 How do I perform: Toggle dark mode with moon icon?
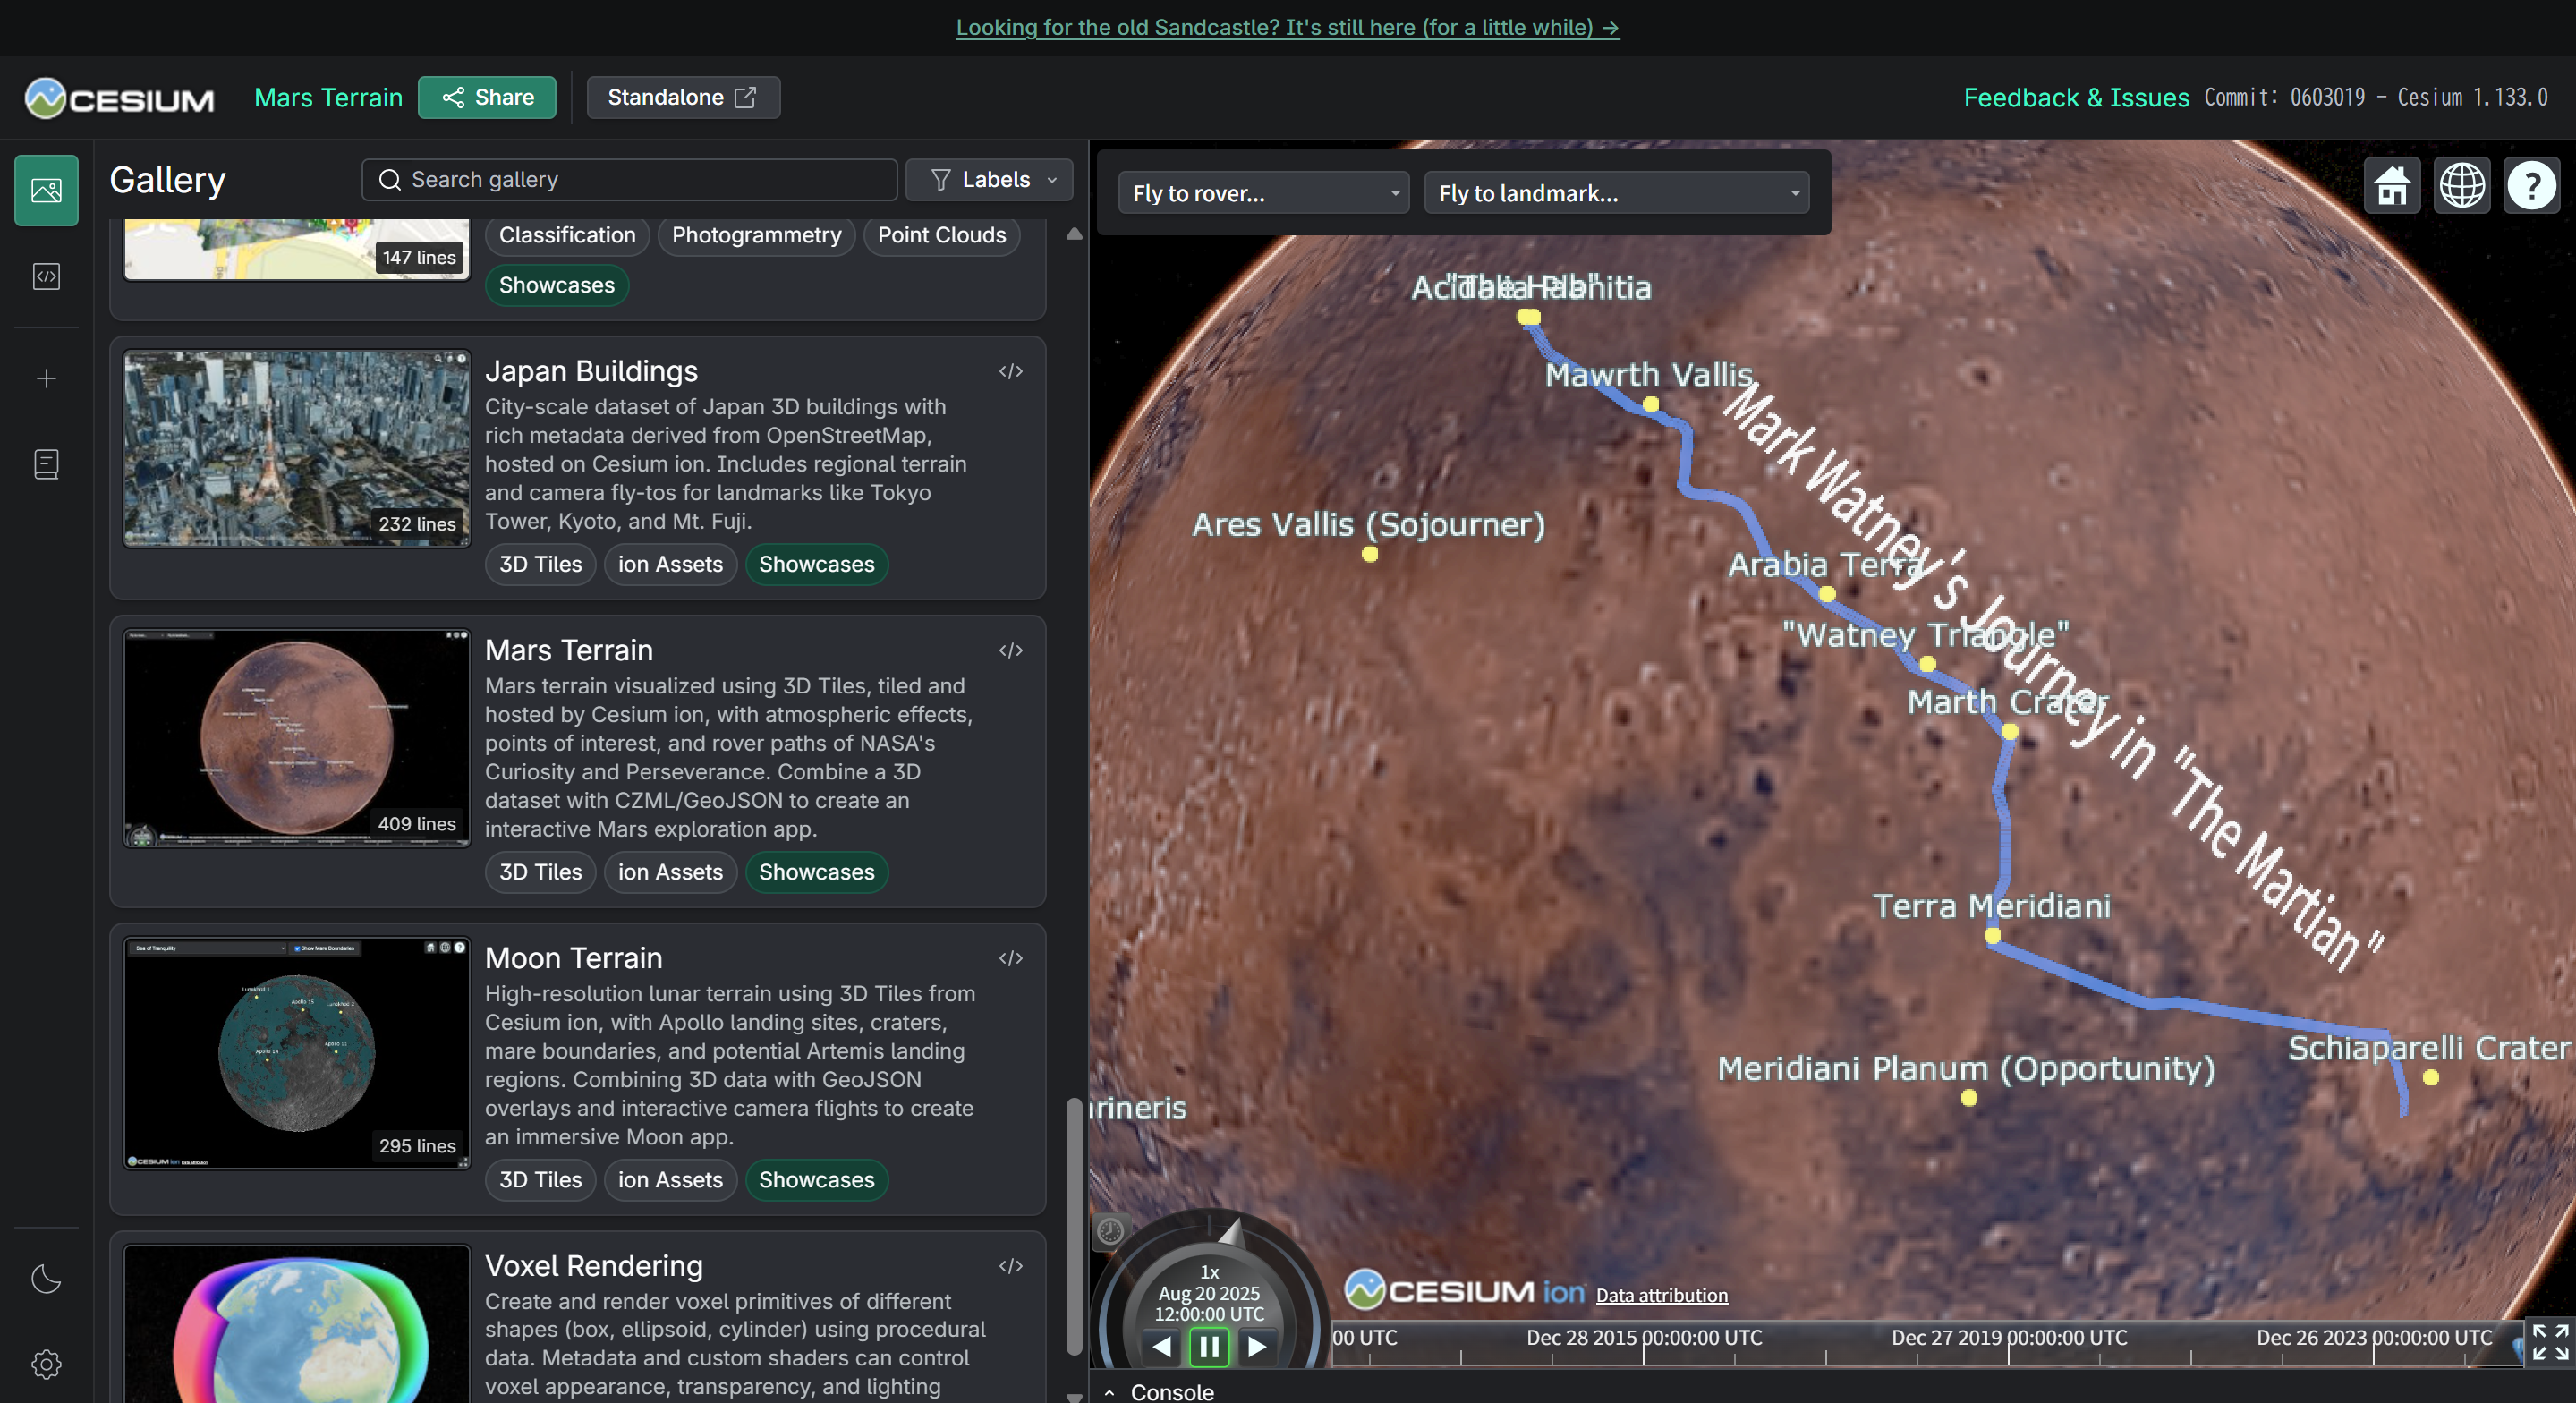(46, 1278)
